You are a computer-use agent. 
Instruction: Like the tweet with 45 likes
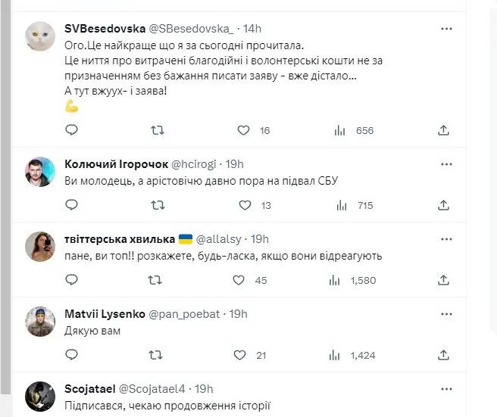pos(240,280)
